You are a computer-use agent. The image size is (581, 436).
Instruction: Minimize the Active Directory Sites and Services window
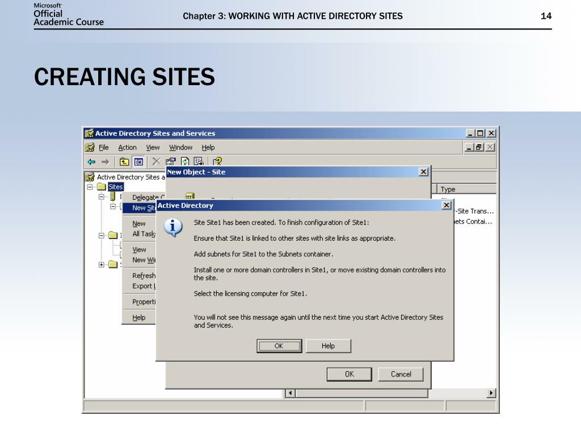coord(470,133)
